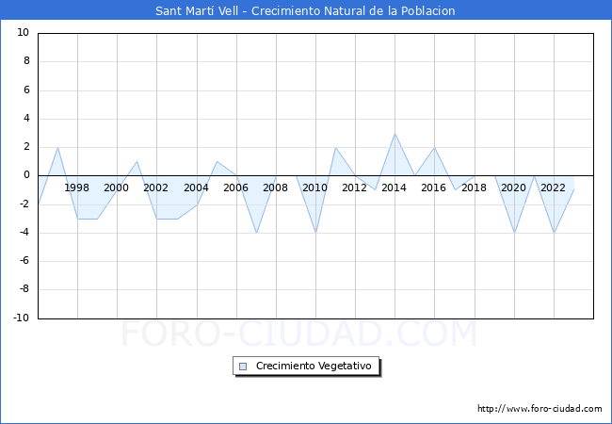Click the 2007 trough data point at -4
Viewport: 612px width, 424px height.
256,233
